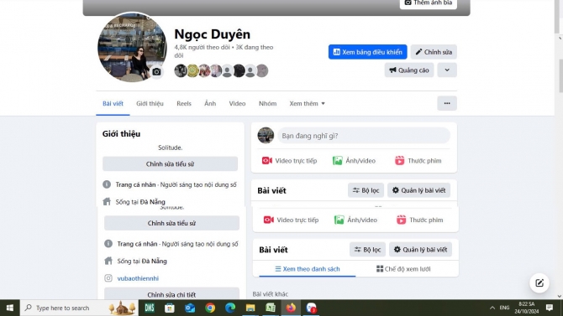Switch to the Giới thiệu tab

pyautogui.click(x=150, y=104)
